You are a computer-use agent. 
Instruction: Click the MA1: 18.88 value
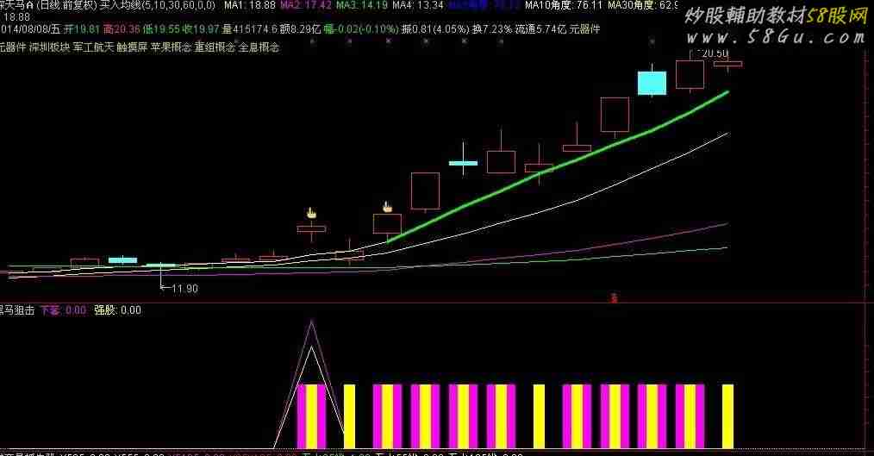pyautogui.click(x=250, y=5)
